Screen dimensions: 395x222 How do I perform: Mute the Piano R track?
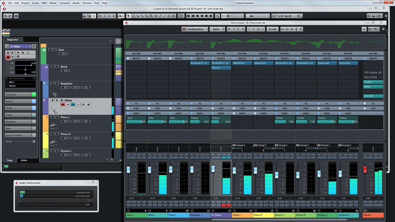click(52, 134)
